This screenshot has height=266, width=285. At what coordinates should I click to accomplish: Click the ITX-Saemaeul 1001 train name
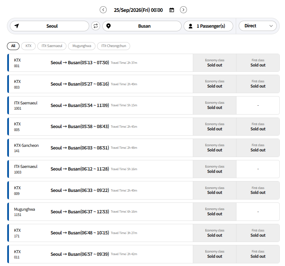[x=26, y=105]
